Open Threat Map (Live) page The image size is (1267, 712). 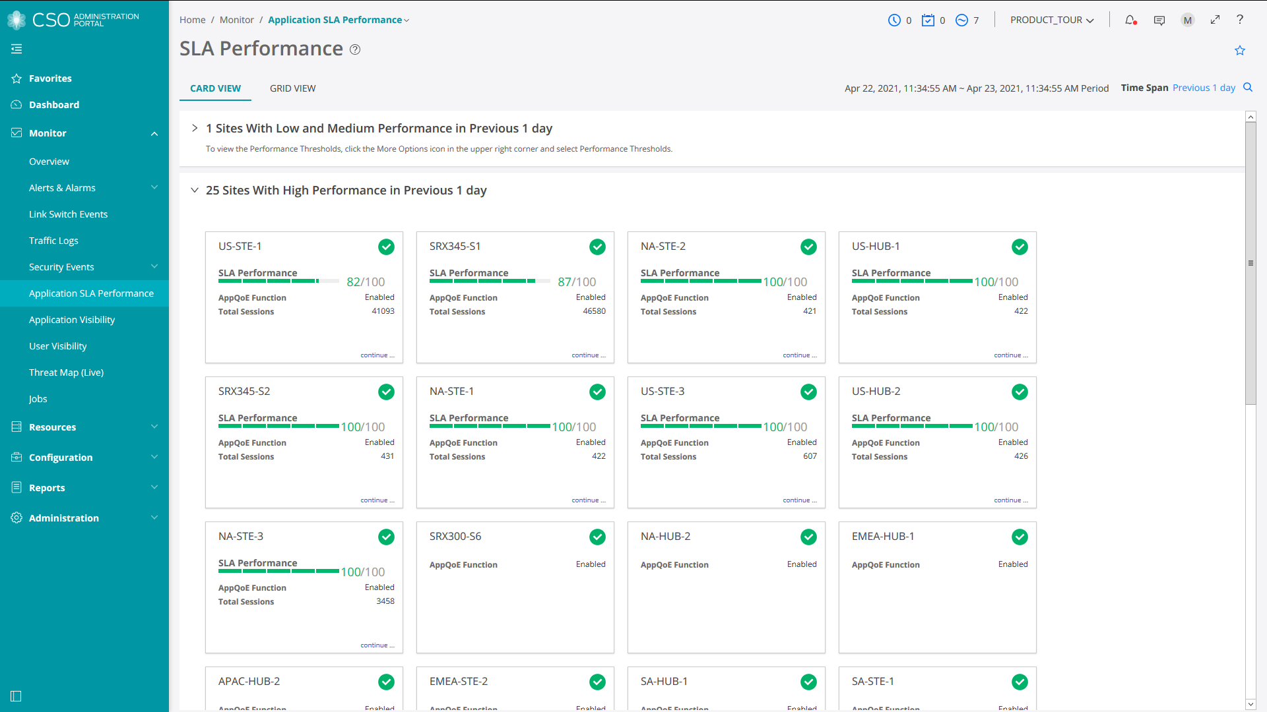point(66,372)
